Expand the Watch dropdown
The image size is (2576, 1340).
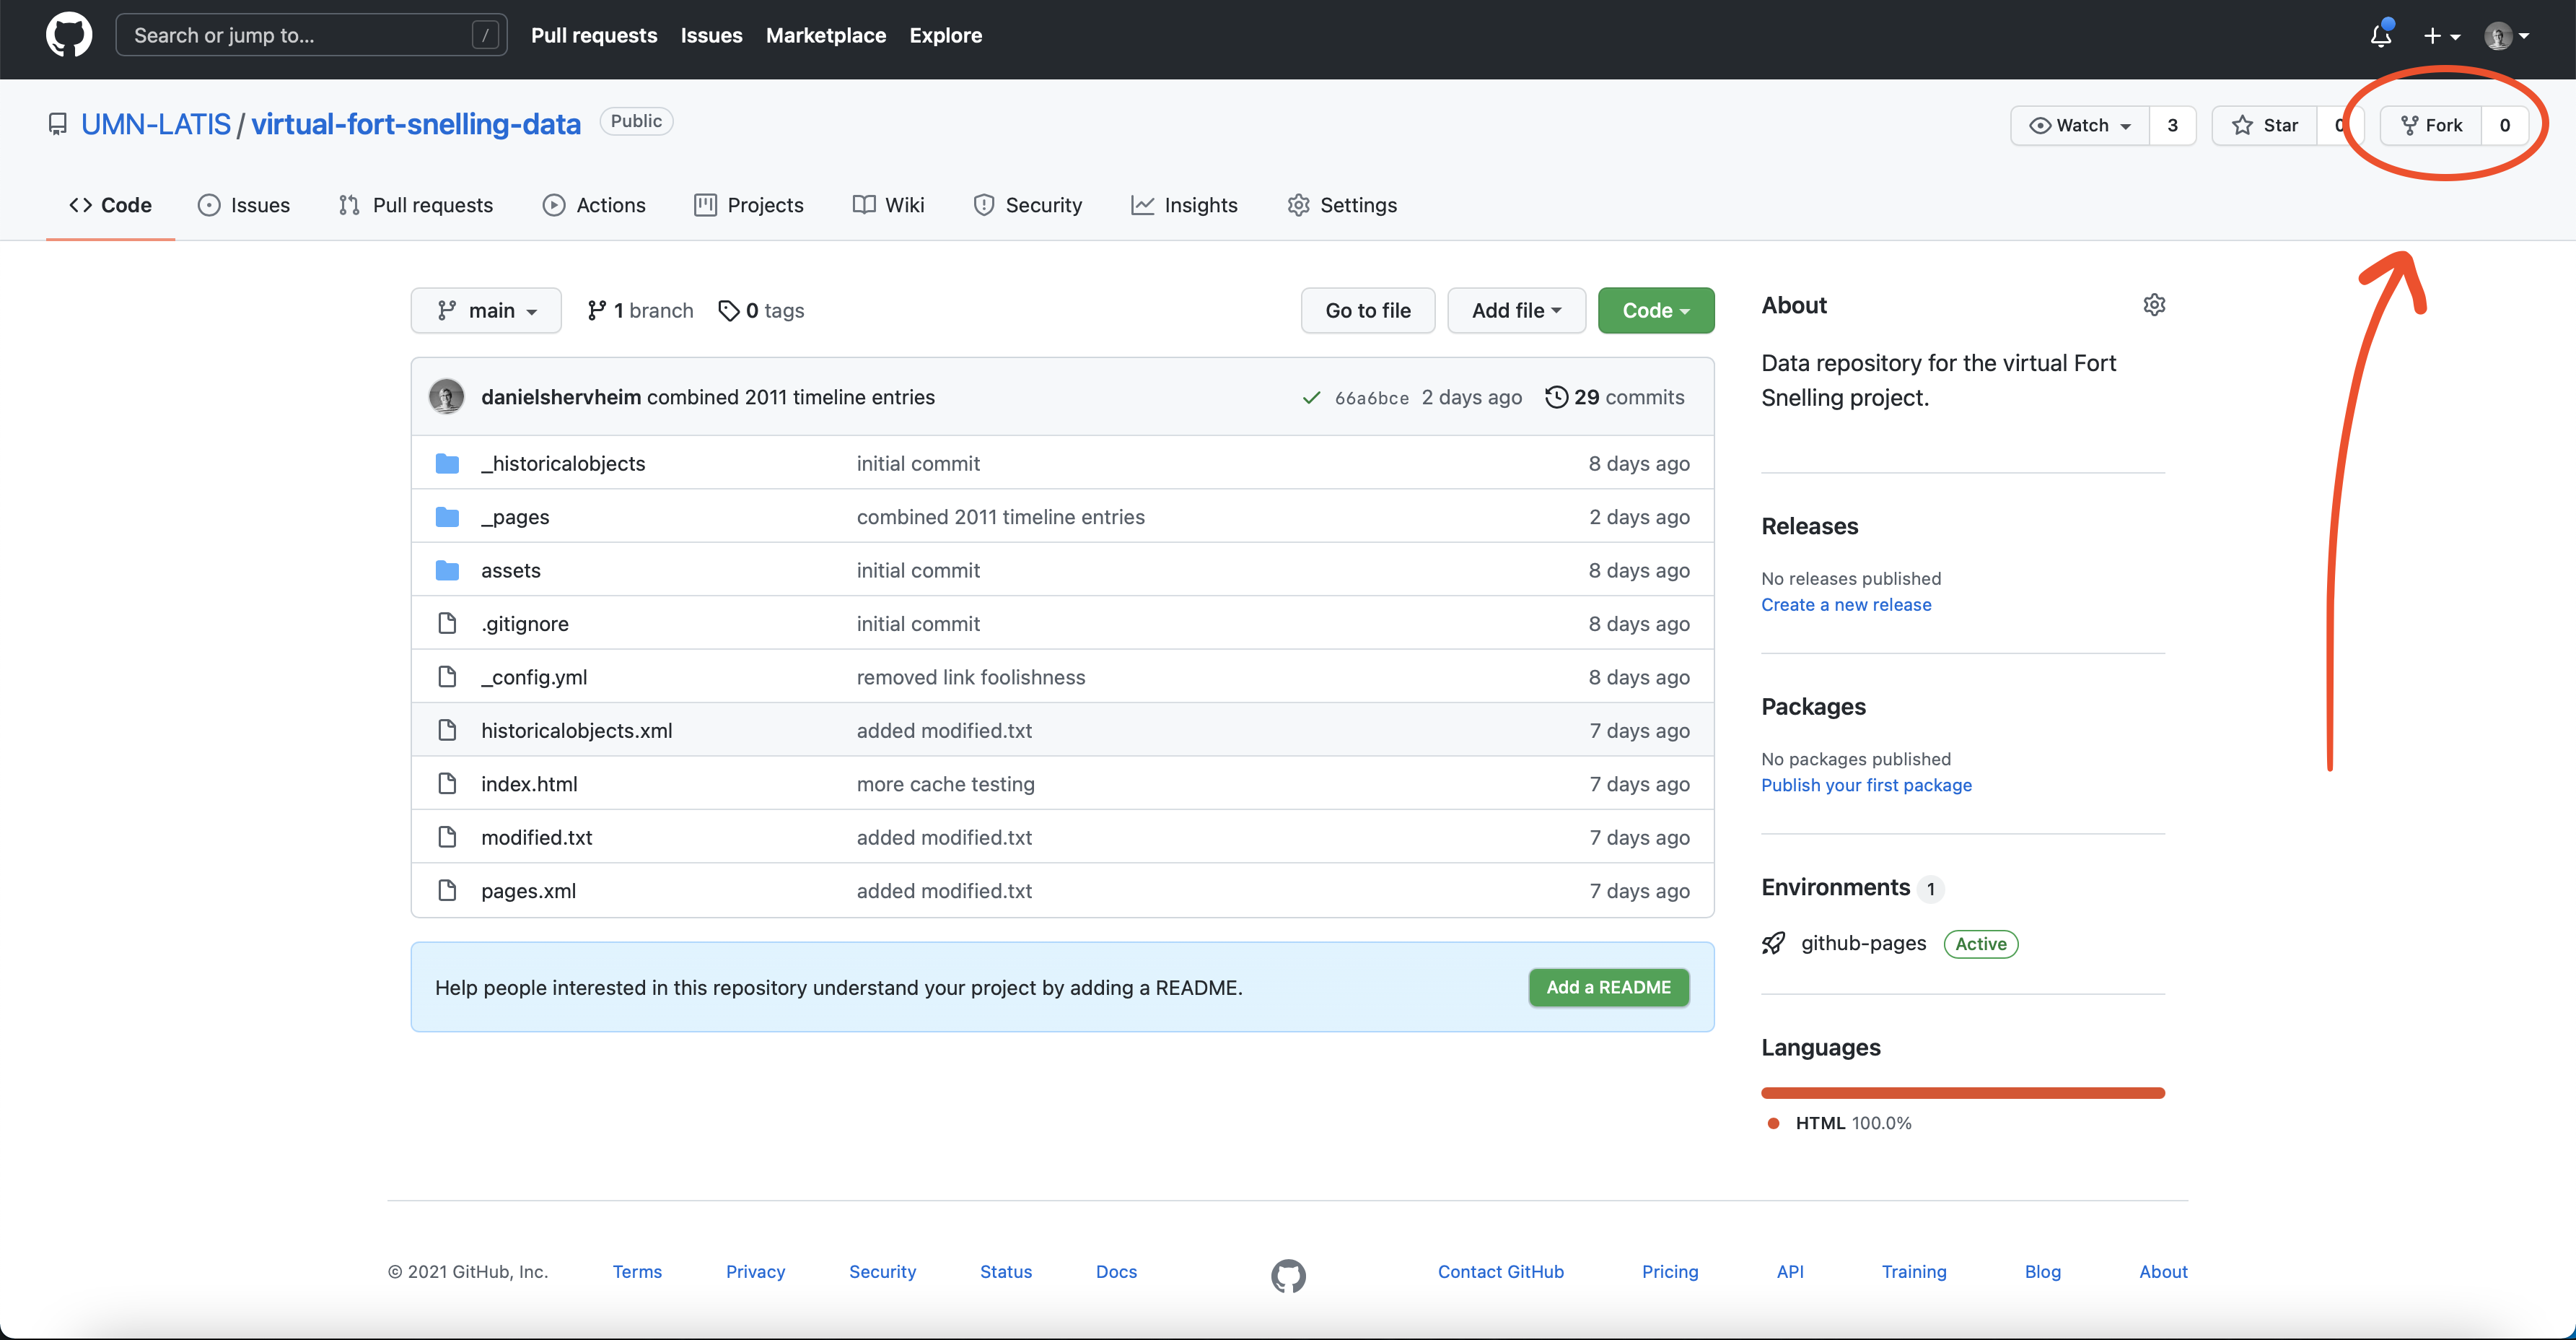[2080, 125]
